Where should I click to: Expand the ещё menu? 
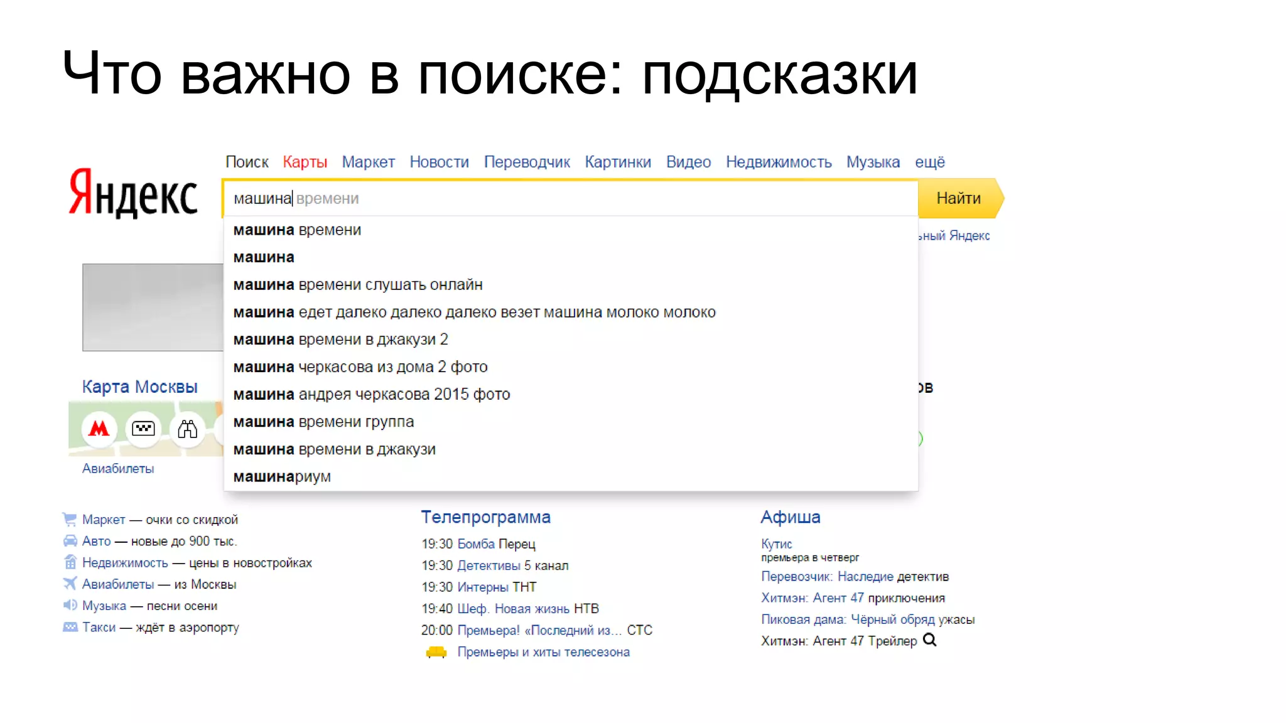click(x=929, y=162)
